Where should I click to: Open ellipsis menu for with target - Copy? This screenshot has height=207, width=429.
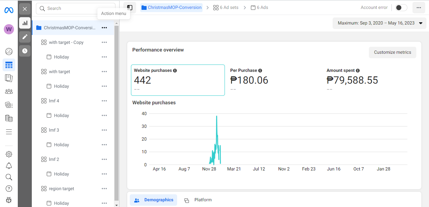point(104,42)
